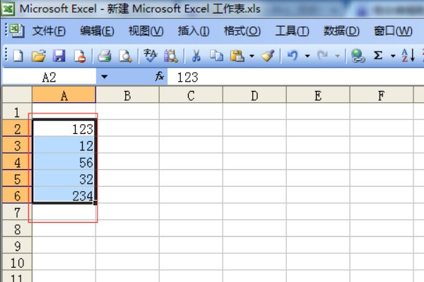The image size is (424, 282).
Task: Open the 数据(D) menu
Action: 341,31
